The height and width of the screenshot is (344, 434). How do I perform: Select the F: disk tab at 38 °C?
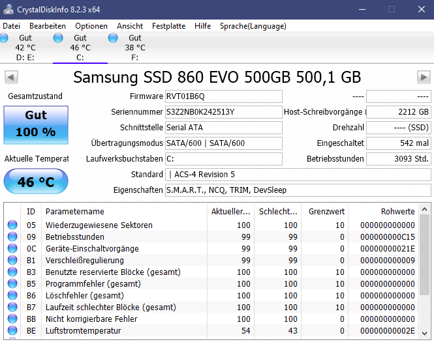pyautogui.click(x=135, y=48)
